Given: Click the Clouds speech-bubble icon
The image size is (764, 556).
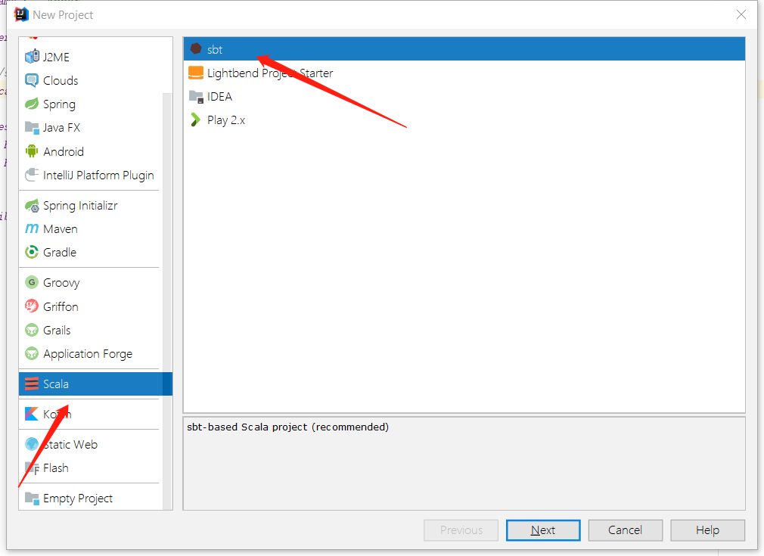Looking at the screenshot, I should (x=32, y=80).
